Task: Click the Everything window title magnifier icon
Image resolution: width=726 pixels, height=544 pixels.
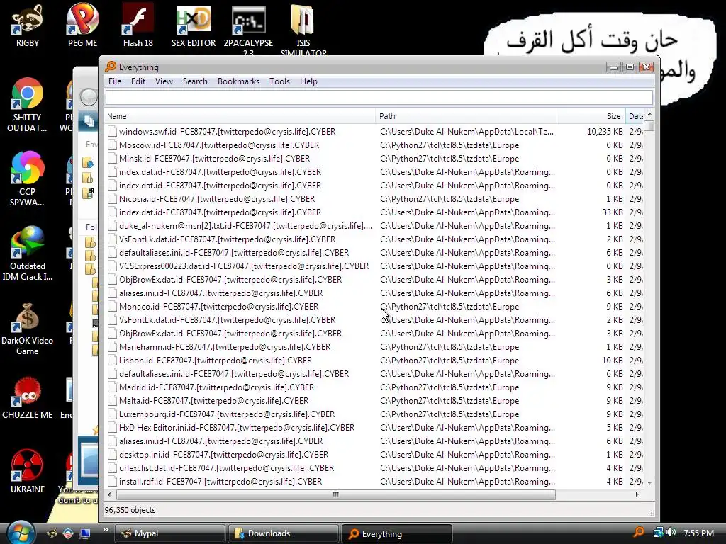Action: pyautogui.click(x=111, y=67)
